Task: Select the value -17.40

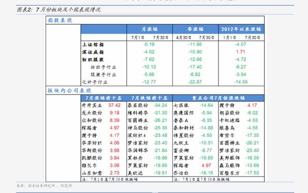Action: [195, 67]
